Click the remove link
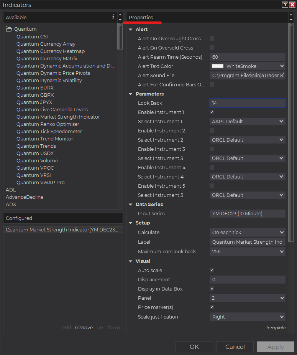The image size is (297, 355). (84, 328)
